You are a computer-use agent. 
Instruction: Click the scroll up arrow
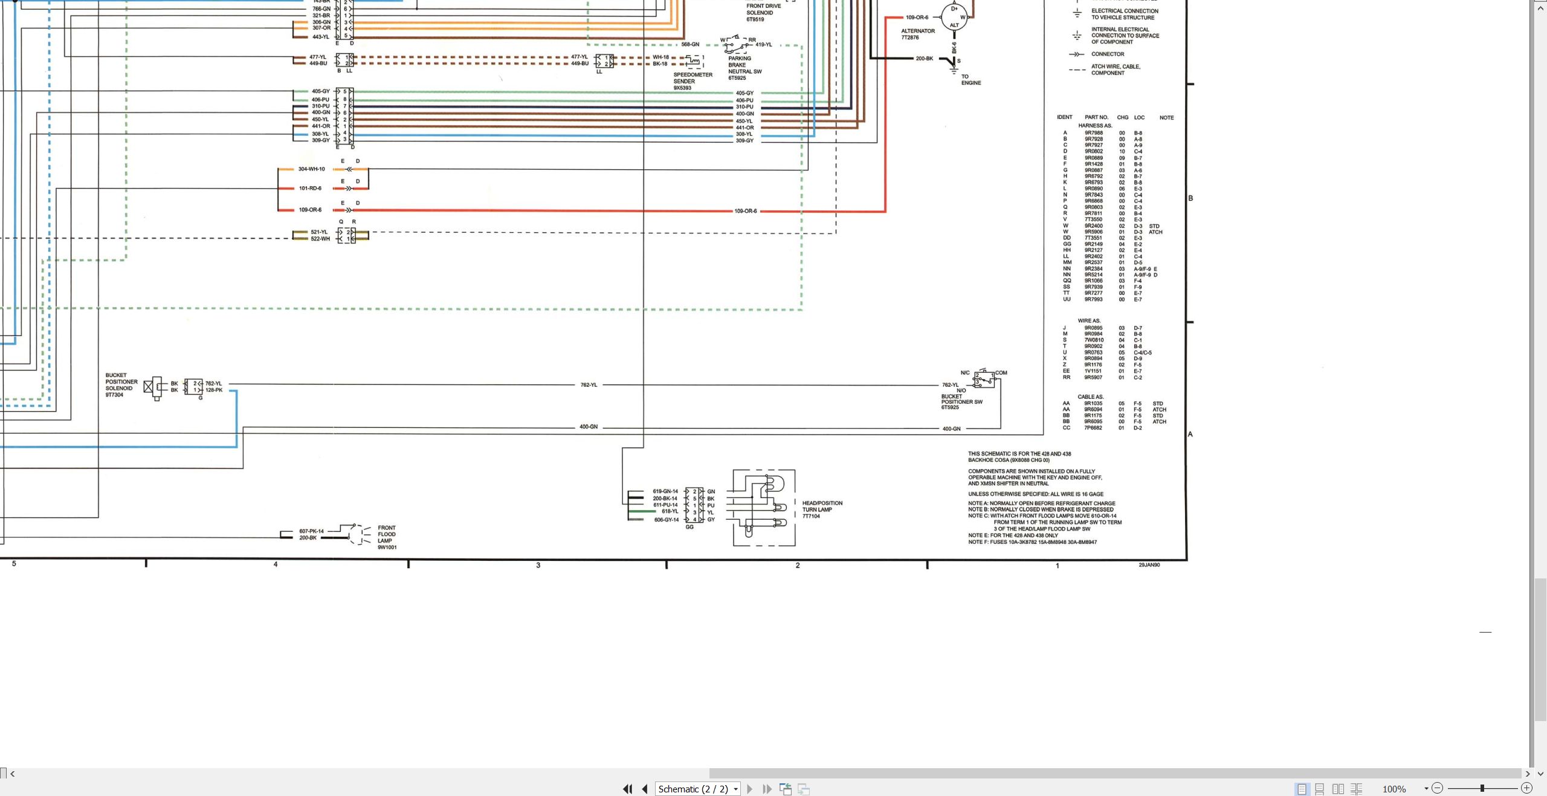pyautogui.click(x=1540, y=8)
